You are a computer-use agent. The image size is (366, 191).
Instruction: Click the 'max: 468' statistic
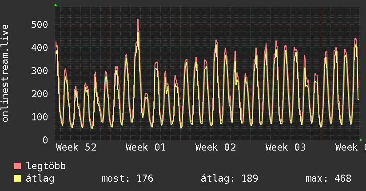click(328, 179)
